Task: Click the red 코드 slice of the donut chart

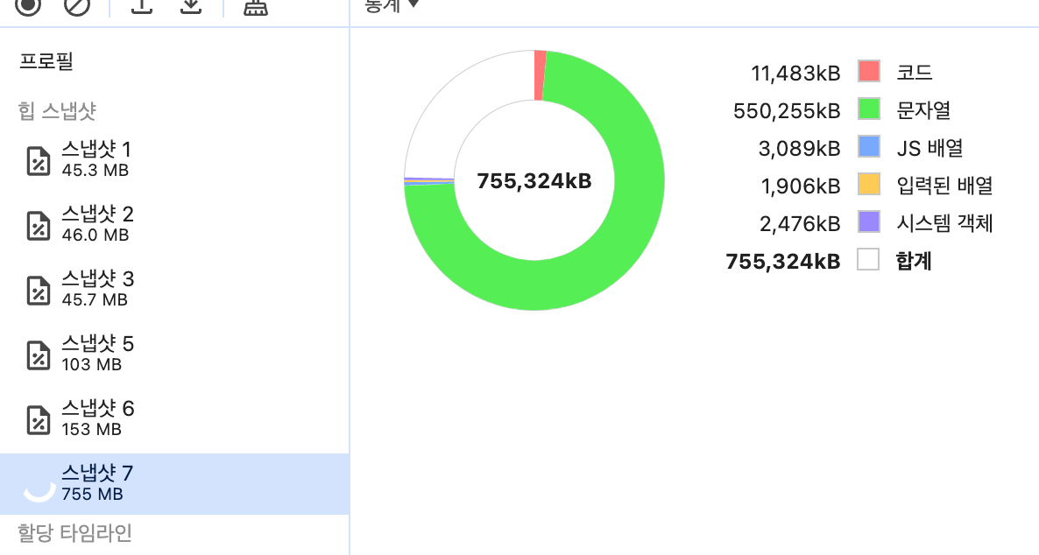Action: click(x=540, y=74)
